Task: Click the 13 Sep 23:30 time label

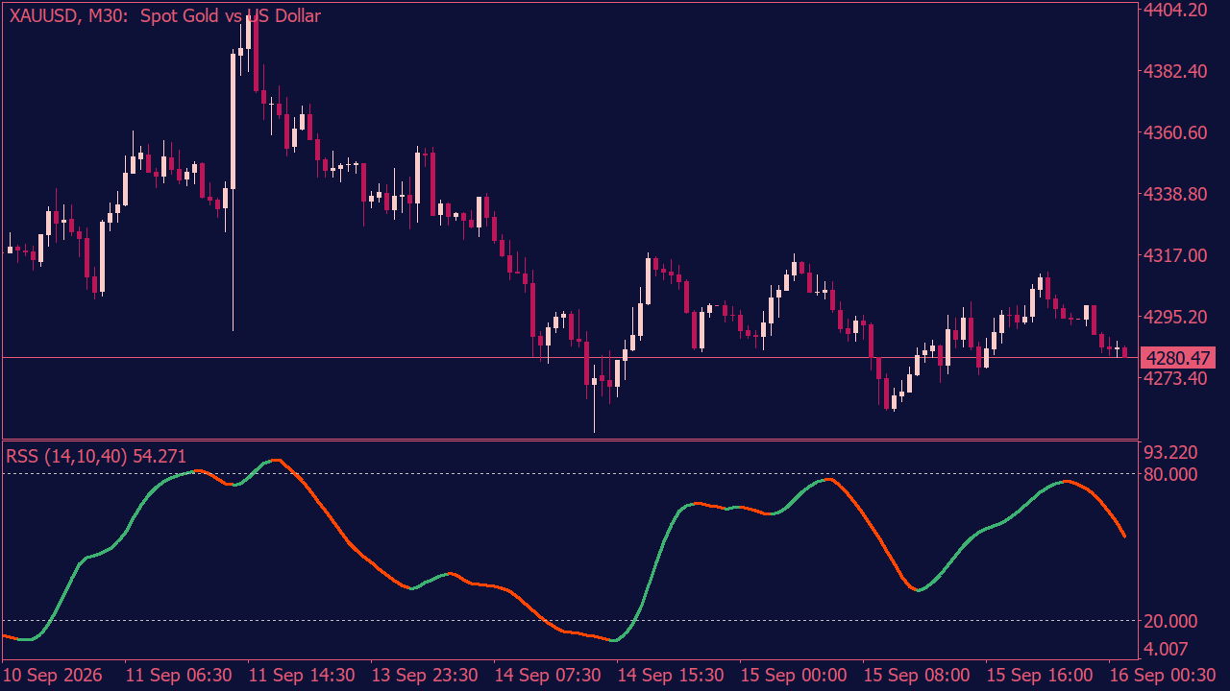Action: pyautogui.click(x=426, y=675)
